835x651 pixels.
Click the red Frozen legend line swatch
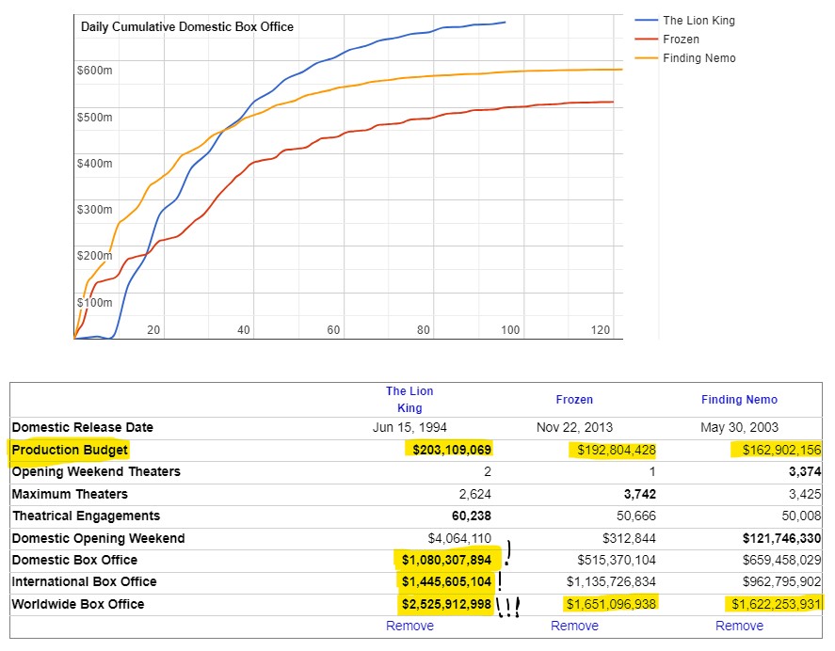click(646, 40)
